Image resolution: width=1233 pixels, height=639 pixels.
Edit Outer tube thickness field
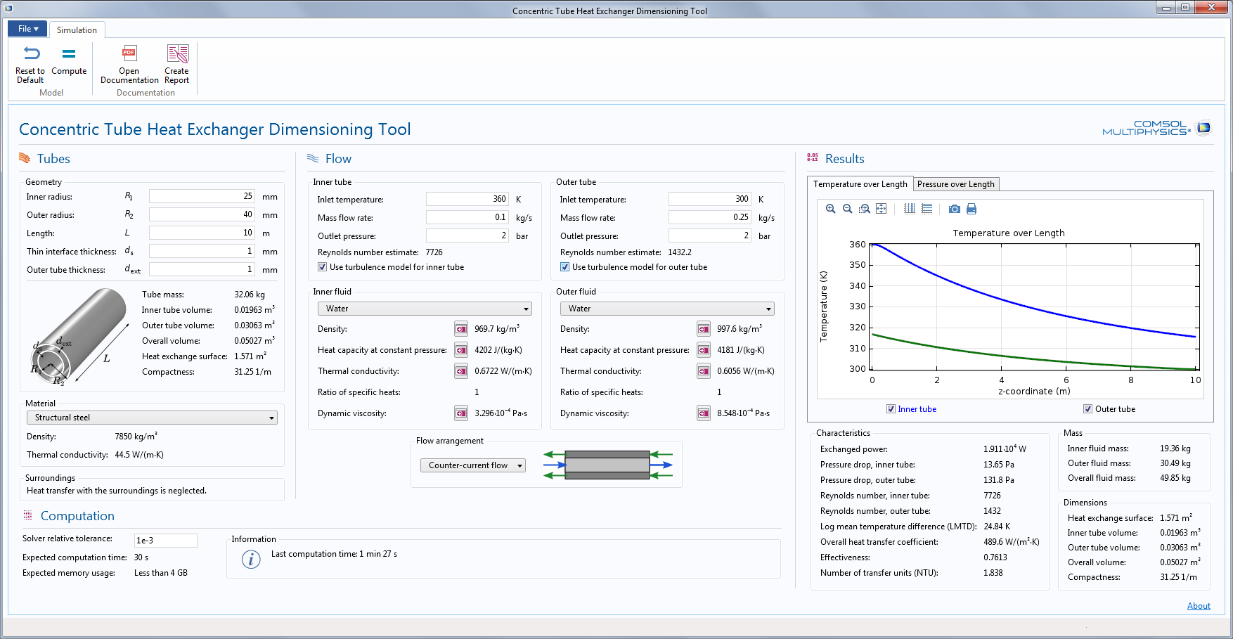tap(202, 270)
